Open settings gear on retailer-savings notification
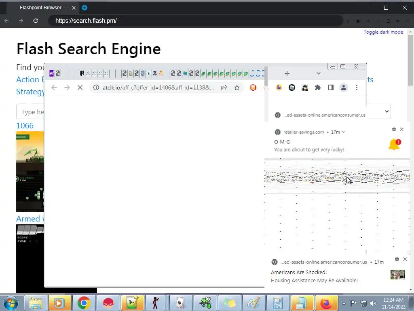This screenshot has height=311, width=414. [394, 129]
